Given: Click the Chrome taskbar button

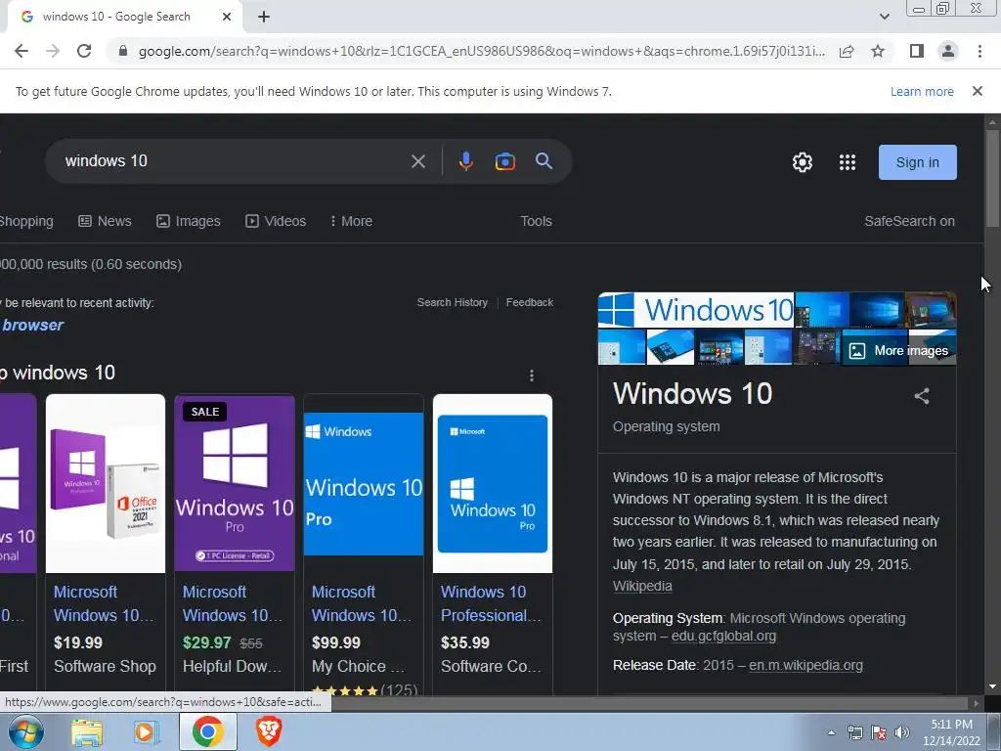Looking at the screenshot, I should [208, 731].
